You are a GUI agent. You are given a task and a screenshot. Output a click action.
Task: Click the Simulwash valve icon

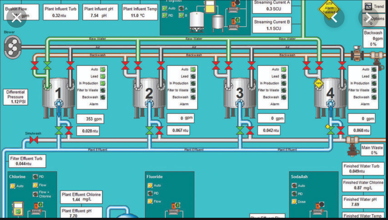(34, 140)
